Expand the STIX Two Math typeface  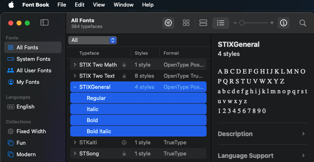tap(75, 65)
